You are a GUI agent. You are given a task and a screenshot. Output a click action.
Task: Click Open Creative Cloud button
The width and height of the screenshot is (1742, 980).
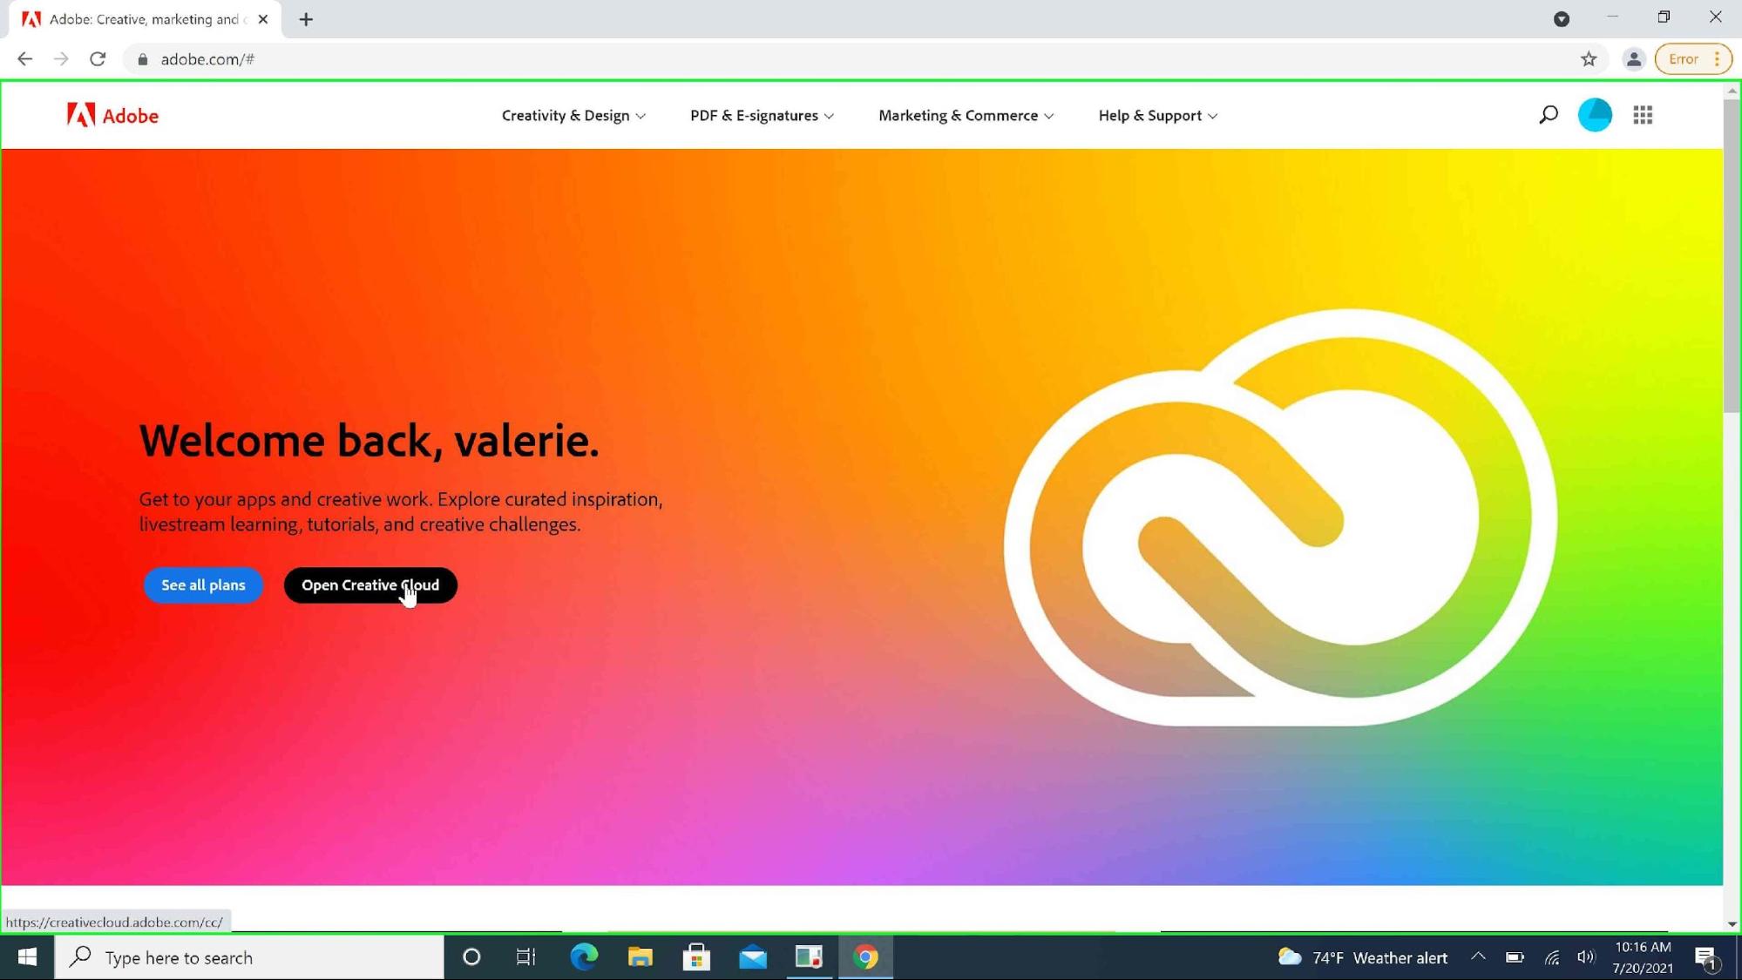(370, 585)
